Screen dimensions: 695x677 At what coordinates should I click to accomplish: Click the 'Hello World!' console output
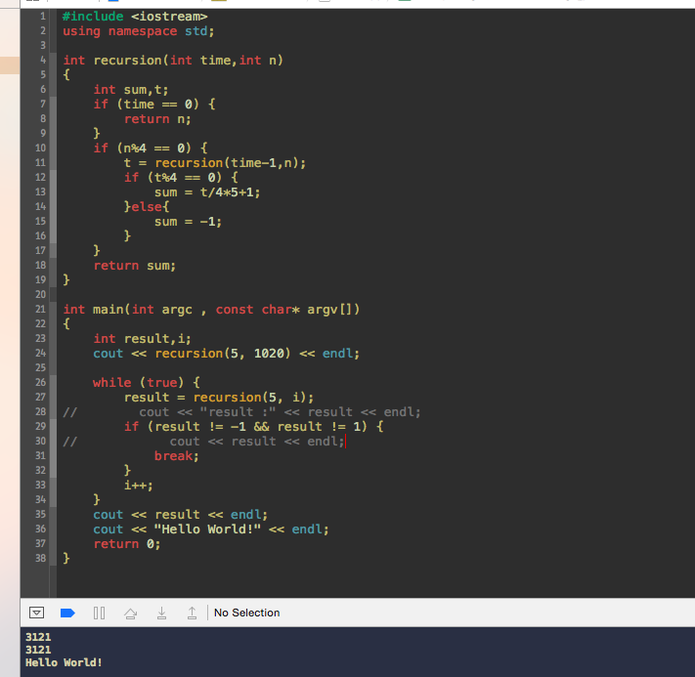point(64,662)
